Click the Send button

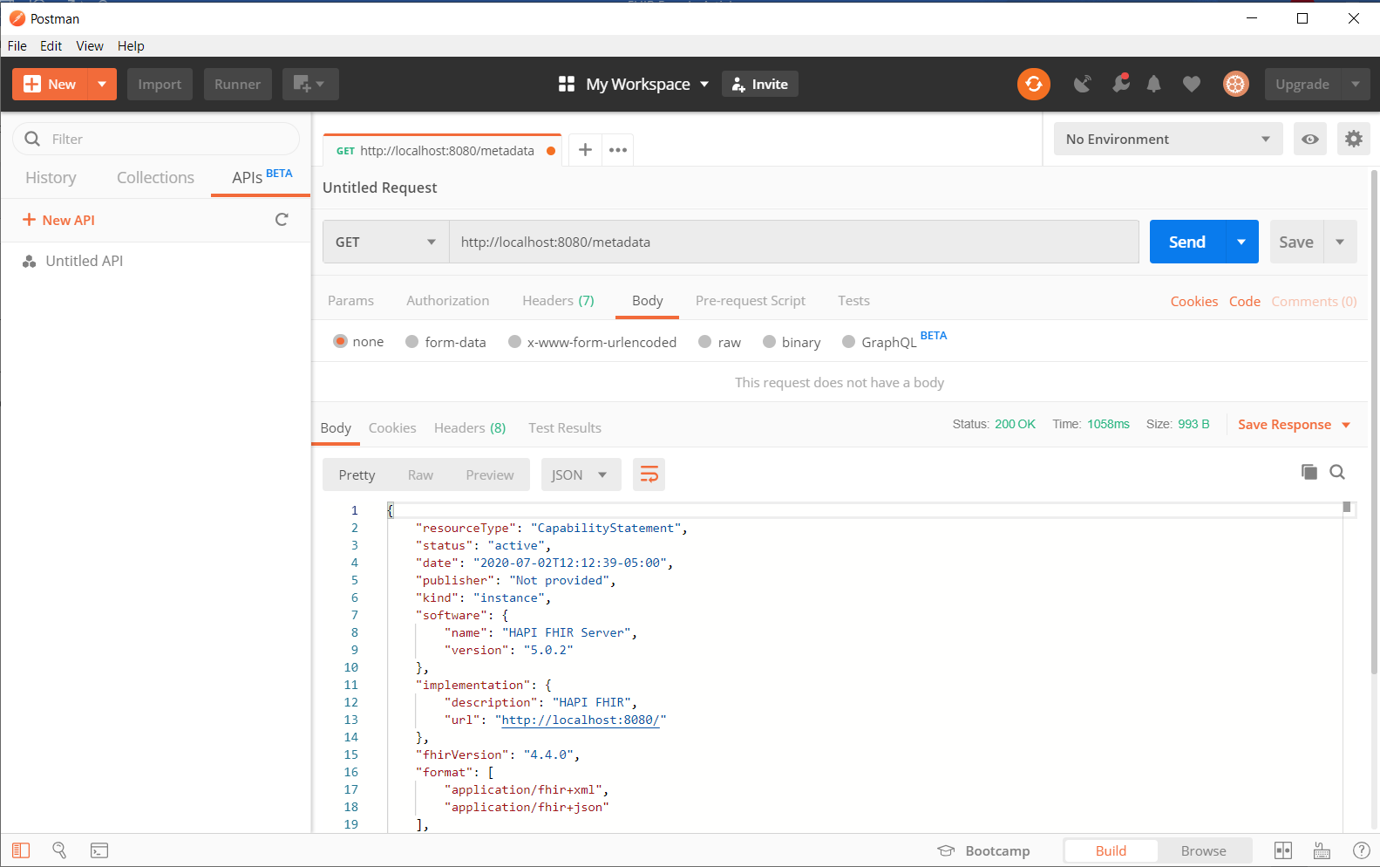tap(1187, 242)
